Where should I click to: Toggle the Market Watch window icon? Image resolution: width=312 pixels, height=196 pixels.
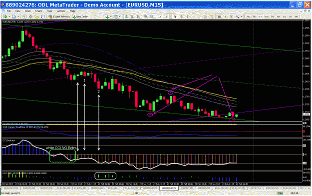pyautogui.click(x=24, y=16)
